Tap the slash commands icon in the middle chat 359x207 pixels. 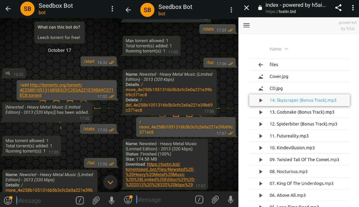pos(199,200)
